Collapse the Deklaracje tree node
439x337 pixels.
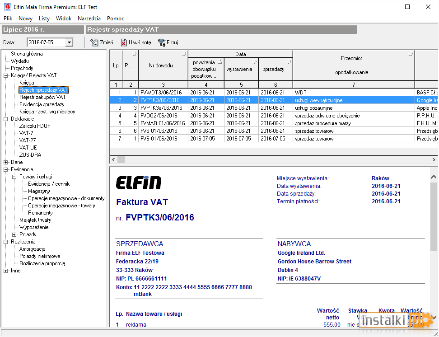click(x=5, y=119)
